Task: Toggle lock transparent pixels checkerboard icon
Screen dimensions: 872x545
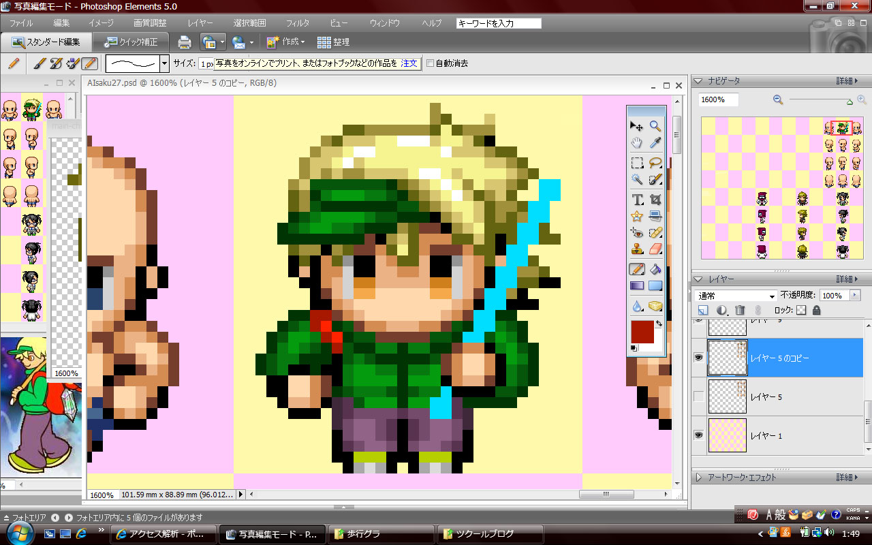Action: [x=801, y=311]
